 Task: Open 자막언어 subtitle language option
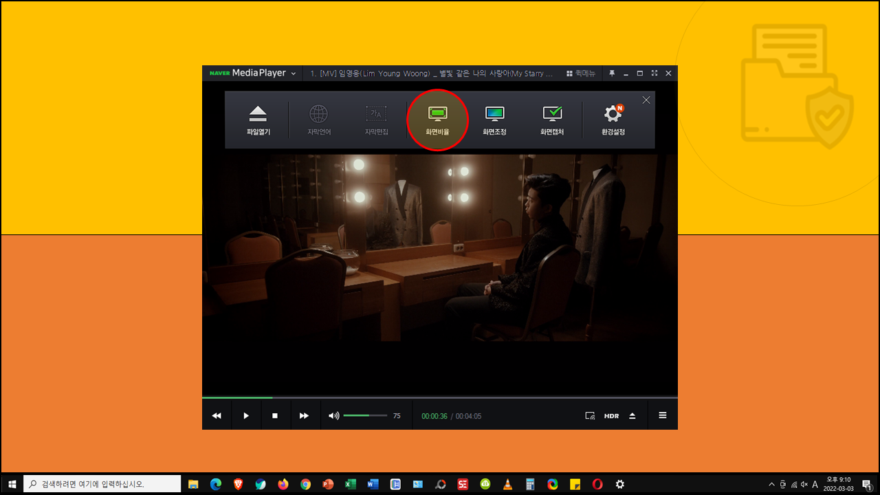pyautogui.click(x=318, y=120)
